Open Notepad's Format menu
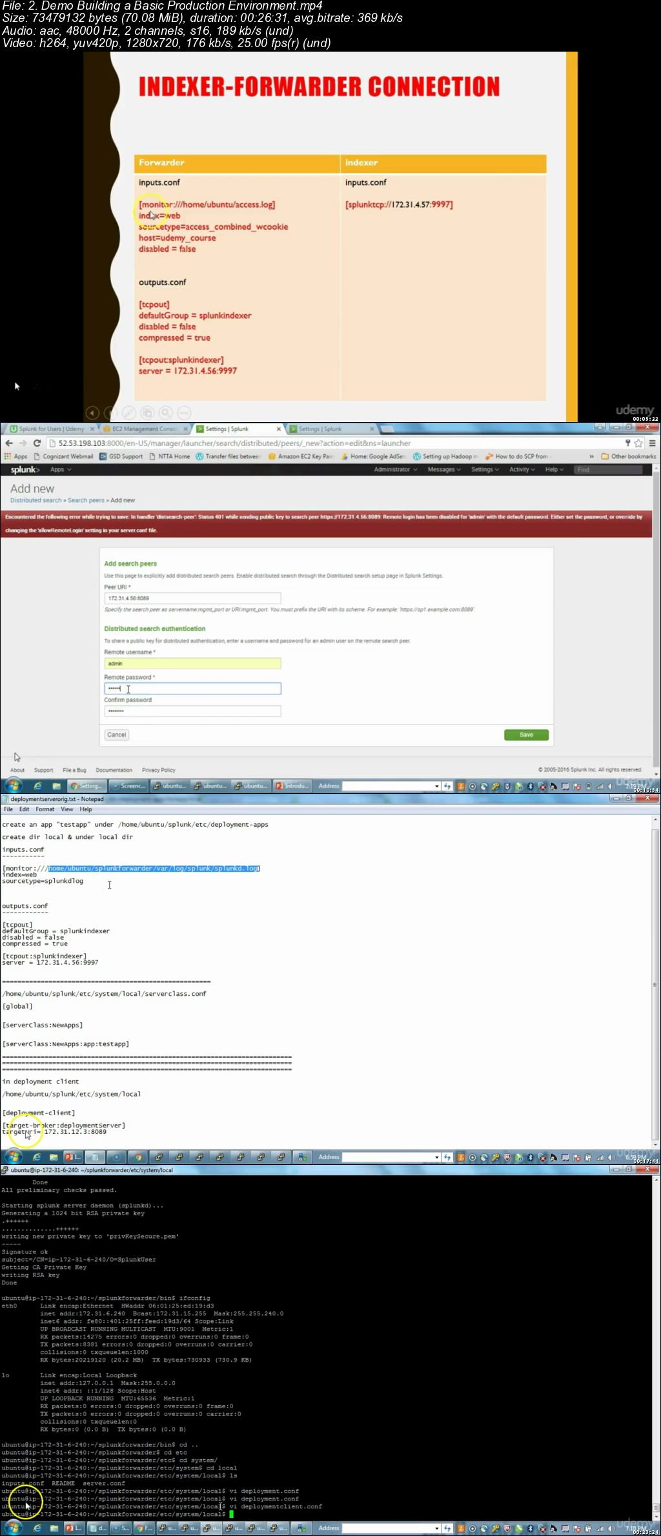 coord(45,809)
